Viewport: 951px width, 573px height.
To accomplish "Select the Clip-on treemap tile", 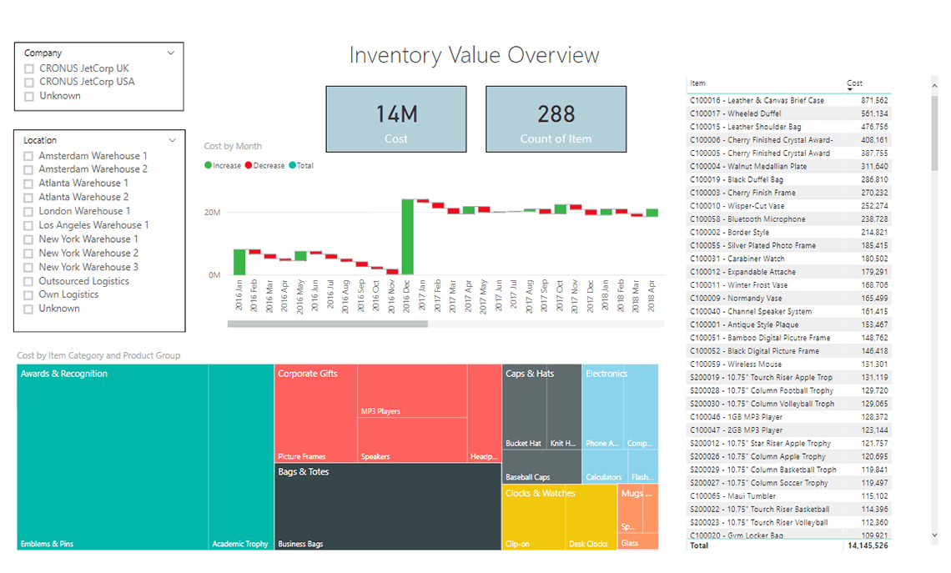I will (534, 517).
